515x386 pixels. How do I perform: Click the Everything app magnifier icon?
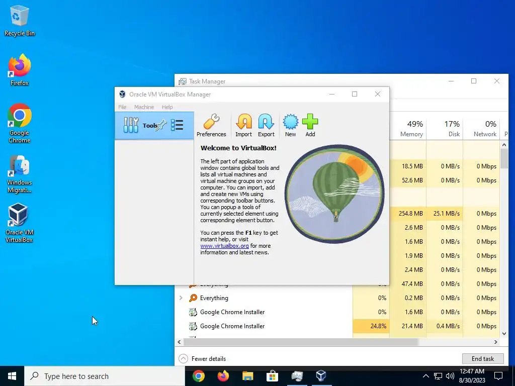[x=193, y=298]
